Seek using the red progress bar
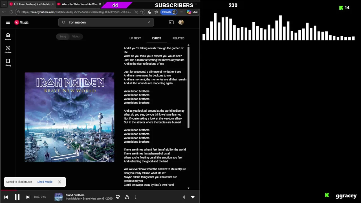Viewport: 361px width, 203px height. [100, 190]
